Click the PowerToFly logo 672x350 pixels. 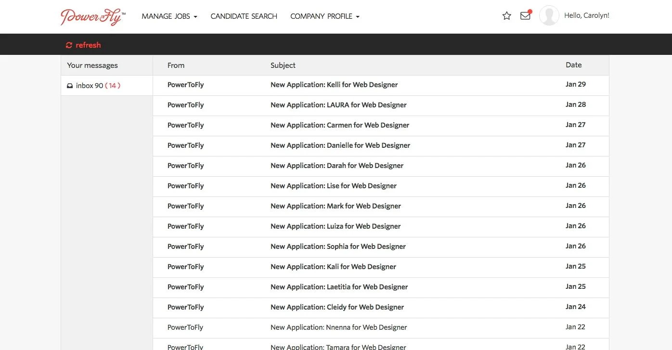(x=93, y=17)
